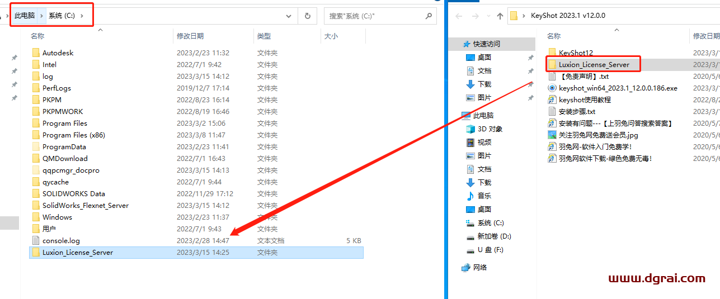Sort by 大小 column header
Image resolution: width=720 pixels, height=299 pixels.
331,36
